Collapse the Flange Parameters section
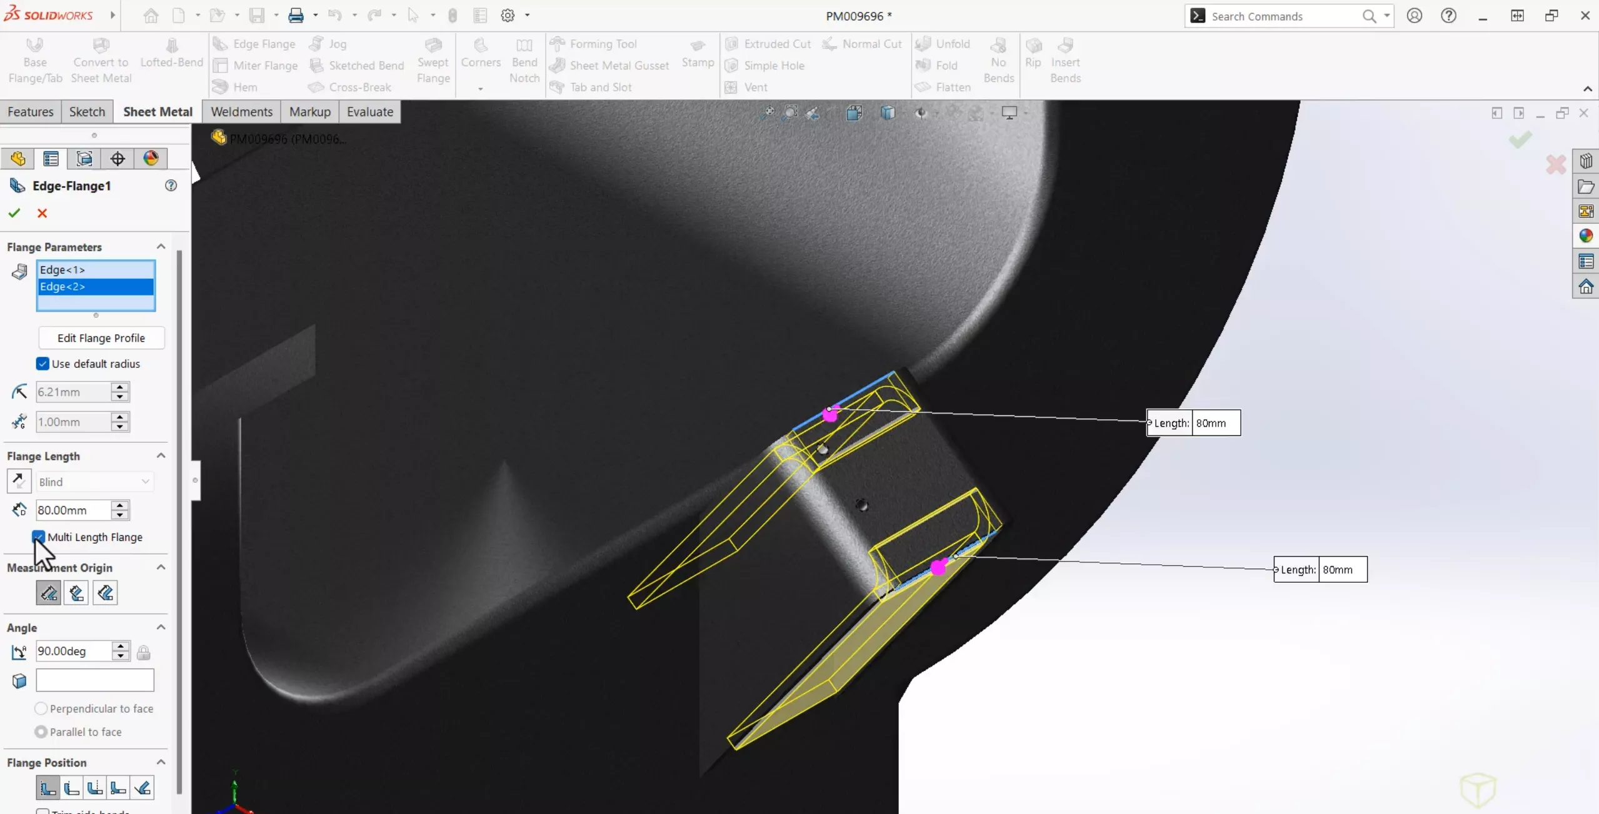 point(161,246)
